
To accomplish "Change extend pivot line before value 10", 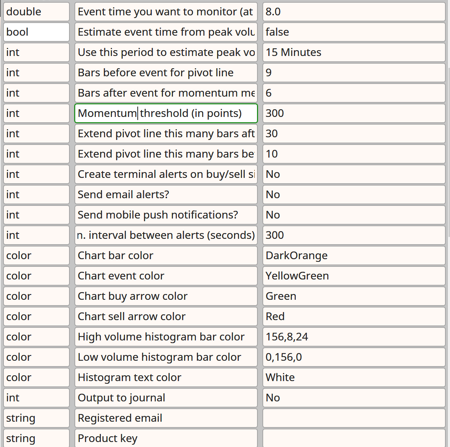I will click(354, 154).
